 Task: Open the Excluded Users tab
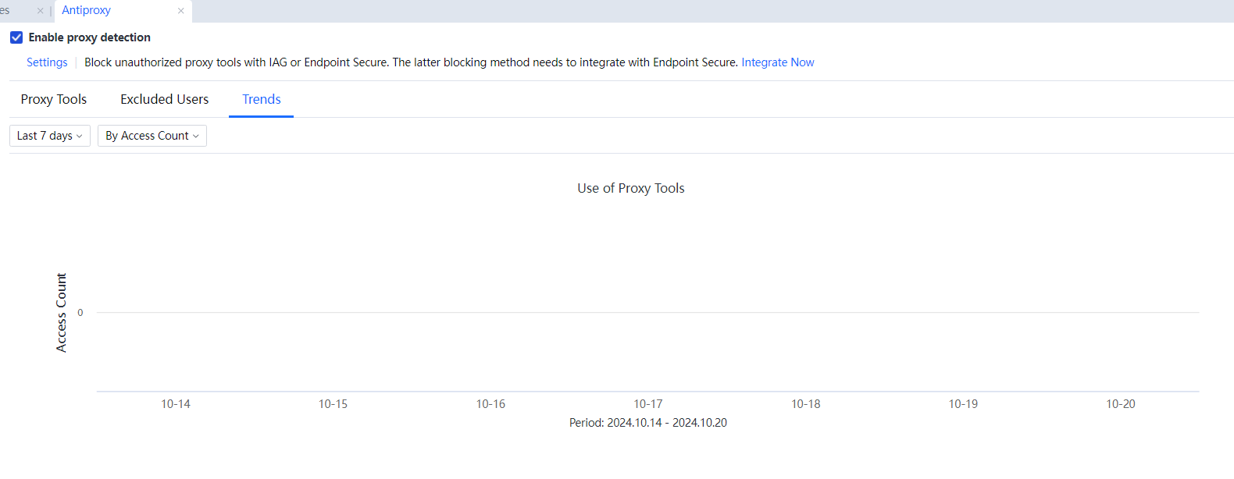pos(164,99)
